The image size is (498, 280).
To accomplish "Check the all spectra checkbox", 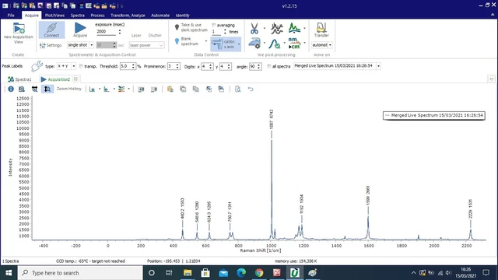I will point(269,66).
